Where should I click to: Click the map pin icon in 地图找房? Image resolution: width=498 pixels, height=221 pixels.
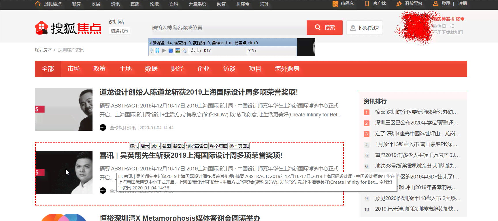click(353, 28)
